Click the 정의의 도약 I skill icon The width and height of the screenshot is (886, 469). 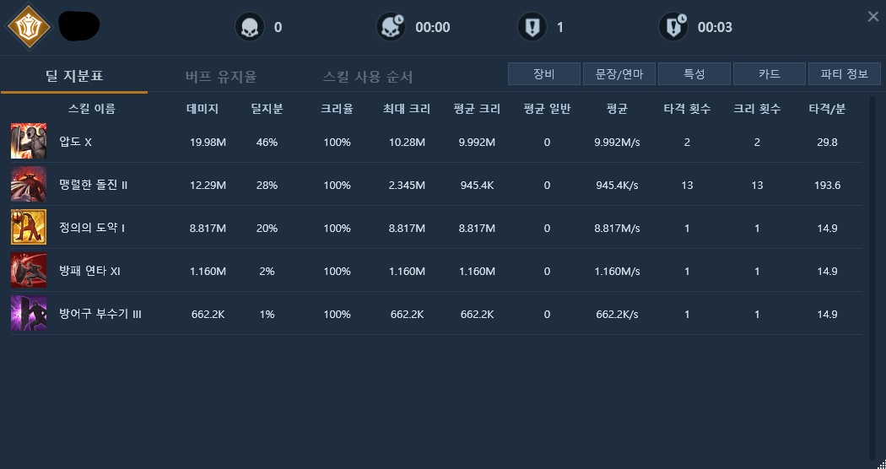pos(29,228)
